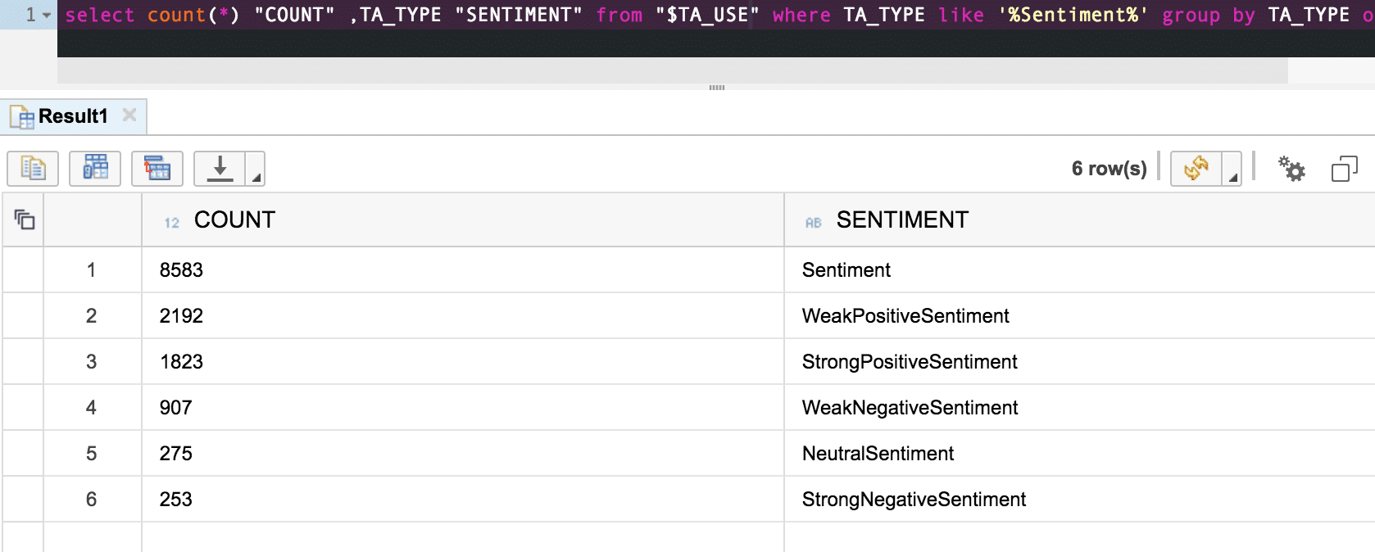Select the WeakPositiveSentiment cell
The image size is (1375, 552).
(905, 316)
